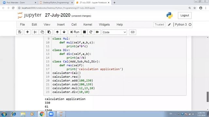Run the current cell
This screenshot has height=117, width=209.
(75, 32)
